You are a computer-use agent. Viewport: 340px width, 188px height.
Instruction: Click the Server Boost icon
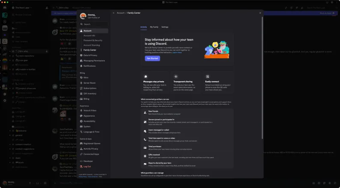[x=81, y=83]
